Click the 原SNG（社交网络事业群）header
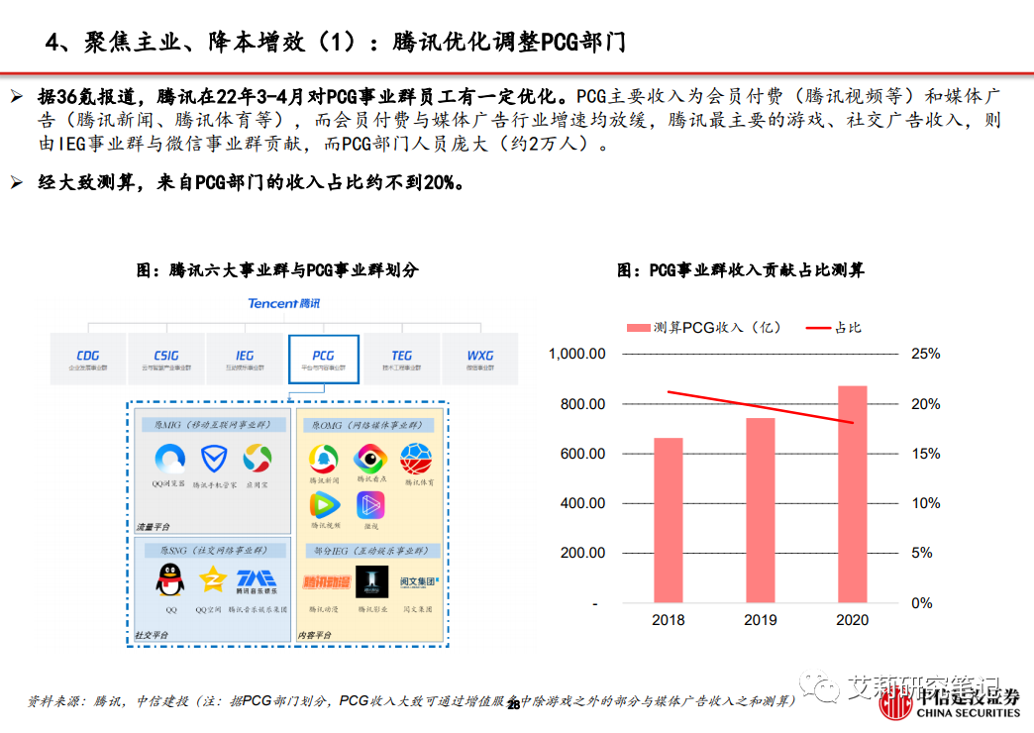 click(x=214, y=550)
